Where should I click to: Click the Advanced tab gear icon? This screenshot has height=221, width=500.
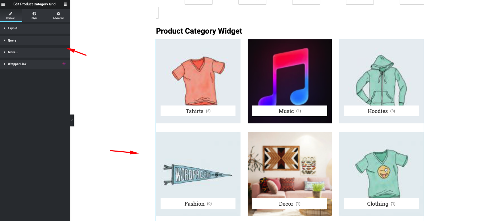click(x=58, y=13)
